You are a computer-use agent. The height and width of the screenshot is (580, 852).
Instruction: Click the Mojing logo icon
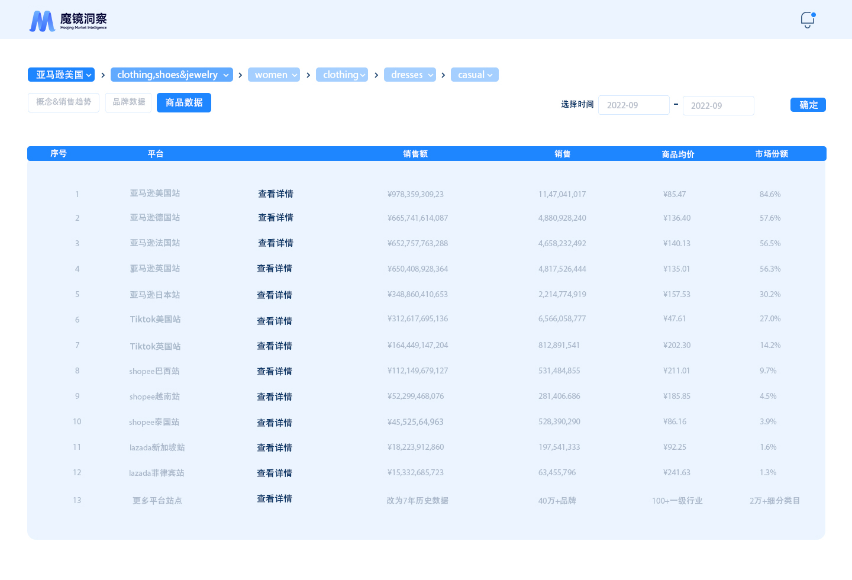42,21
